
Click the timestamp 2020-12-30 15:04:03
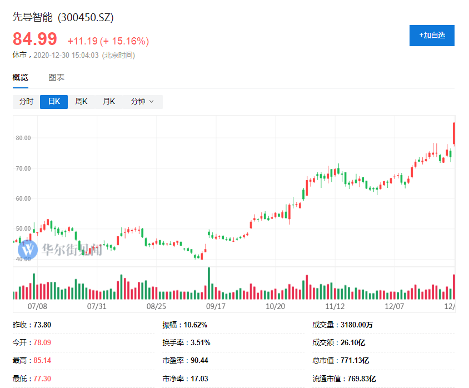[x=66, y=56]
